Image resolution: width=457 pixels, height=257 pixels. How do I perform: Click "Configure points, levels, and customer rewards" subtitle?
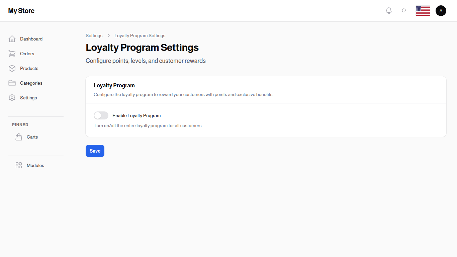coord(146,61)
